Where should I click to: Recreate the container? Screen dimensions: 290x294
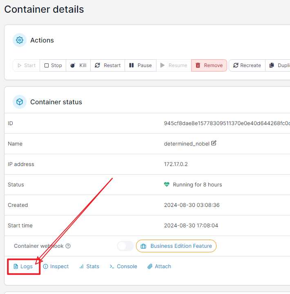click(x=247, y=65)
